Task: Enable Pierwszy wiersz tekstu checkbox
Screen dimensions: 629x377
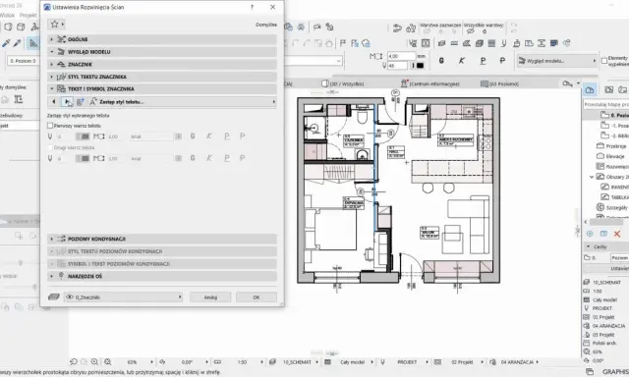Action: click(x=50, y=126)
